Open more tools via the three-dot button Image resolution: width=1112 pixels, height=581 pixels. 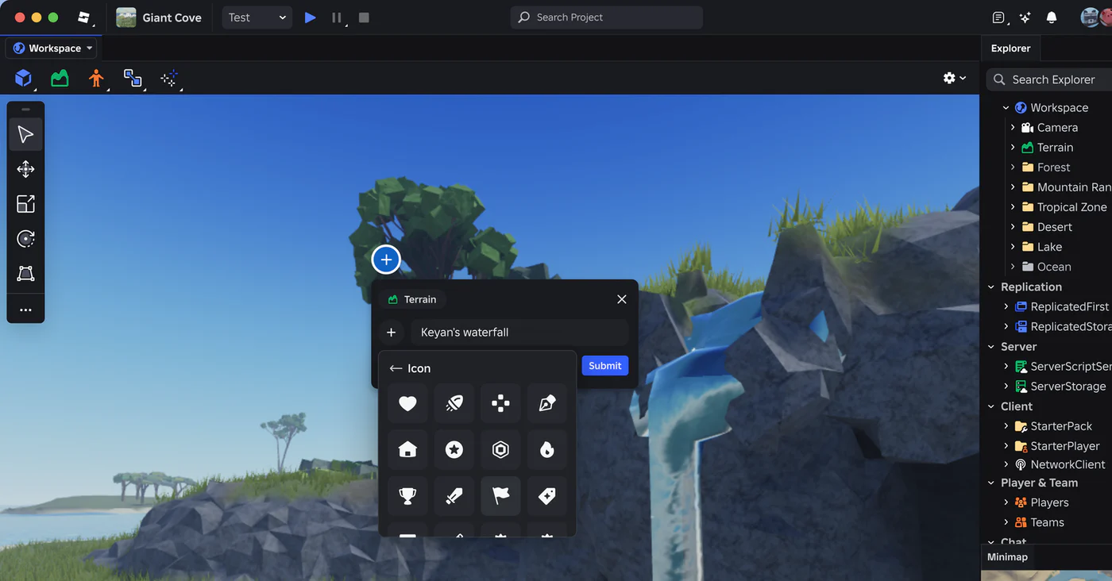25,310
